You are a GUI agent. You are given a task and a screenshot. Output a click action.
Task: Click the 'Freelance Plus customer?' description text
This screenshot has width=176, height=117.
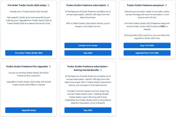29,76
